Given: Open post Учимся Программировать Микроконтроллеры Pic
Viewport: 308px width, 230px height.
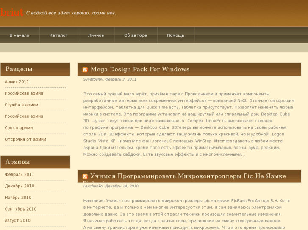Looking at the screenshot, I should point(188,176).
